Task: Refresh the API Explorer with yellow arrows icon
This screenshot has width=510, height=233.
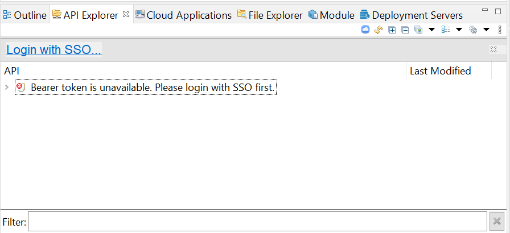Action: 379,30
